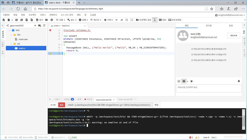This screenshot has height=140, width=247.
Task: Add a new item with the plus icon in project panel
Action: [x=35, y=26]
